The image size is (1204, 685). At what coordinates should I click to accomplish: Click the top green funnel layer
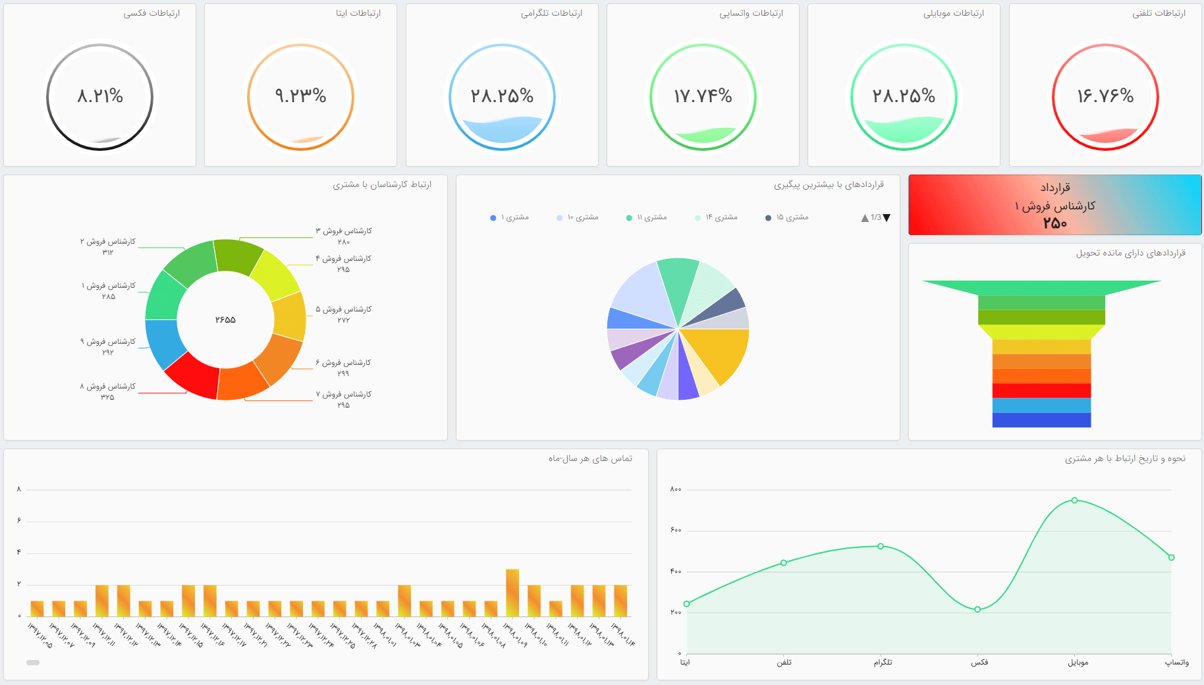(1041, 288)
